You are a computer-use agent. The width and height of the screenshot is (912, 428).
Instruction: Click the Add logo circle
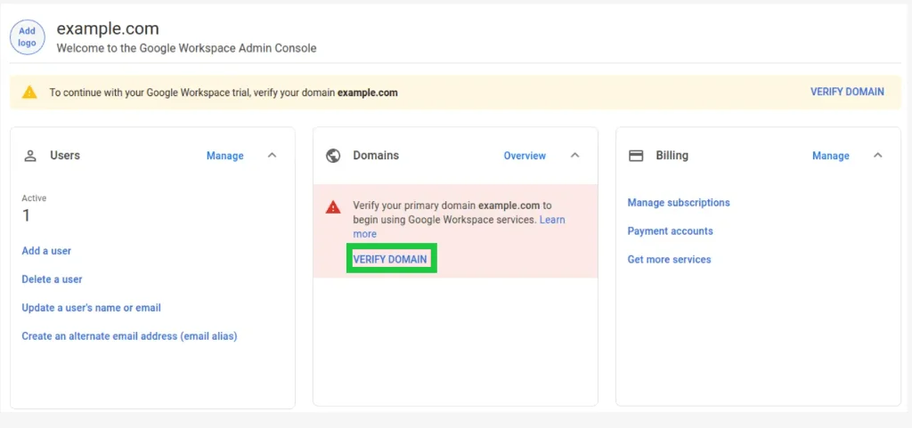(x=27, y=37)
